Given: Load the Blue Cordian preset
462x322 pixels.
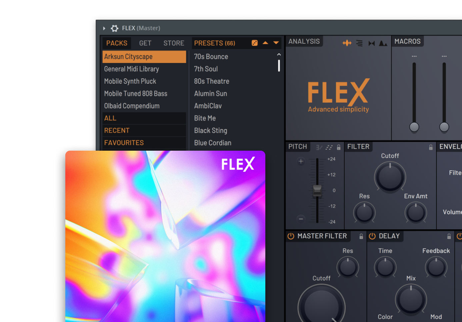Looking at the screenshot, I should [213, 143].
